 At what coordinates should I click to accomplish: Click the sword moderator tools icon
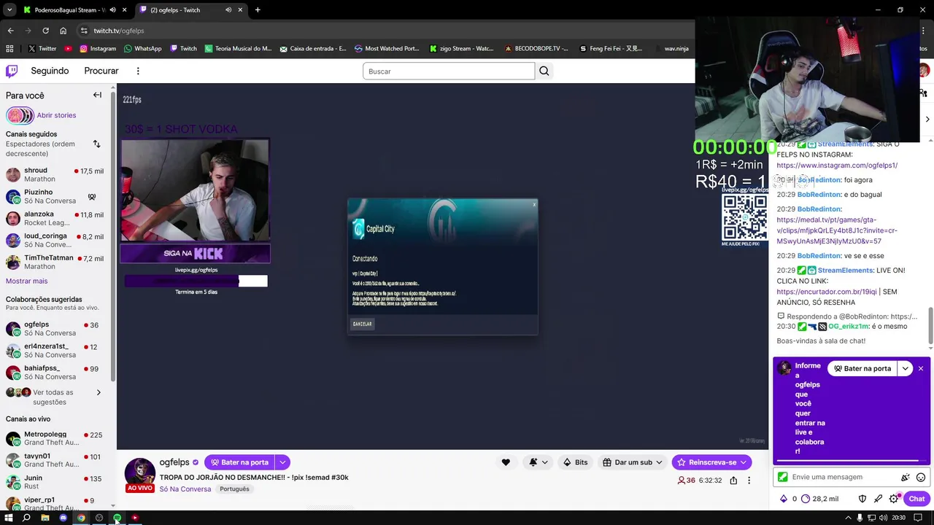click(x=878, y=499)
